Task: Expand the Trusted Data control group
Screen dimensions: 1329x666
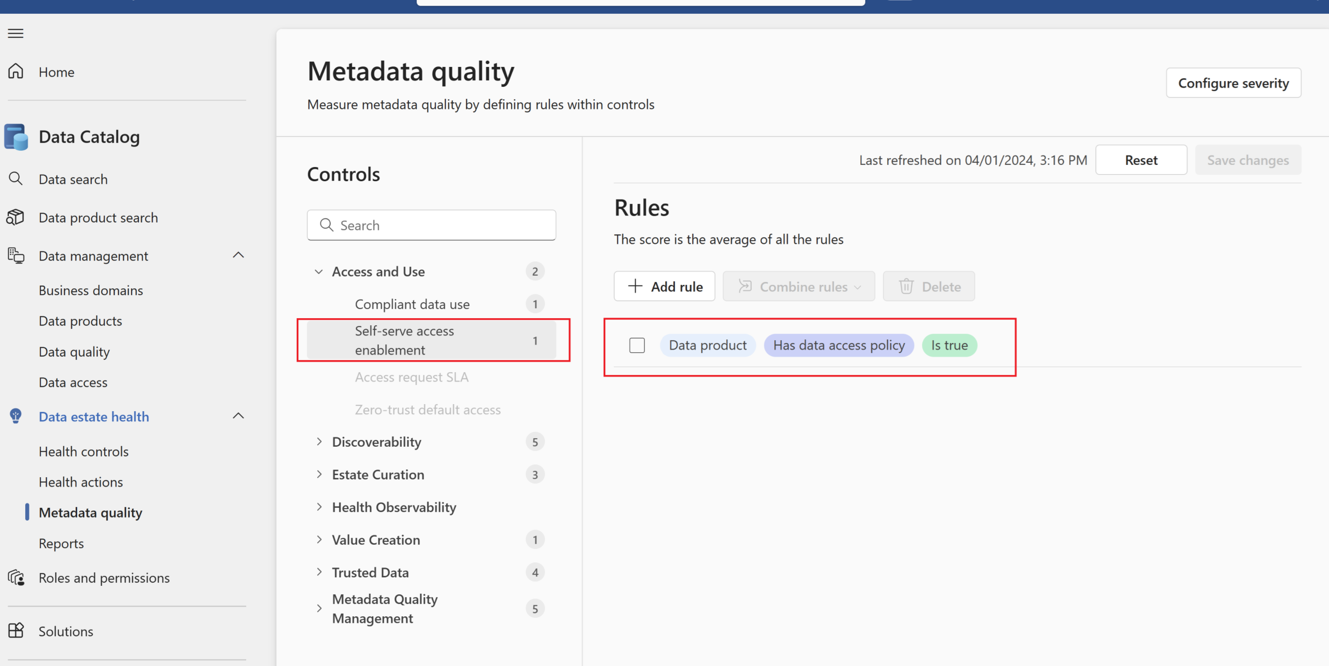Action: (x=319, y=572)
